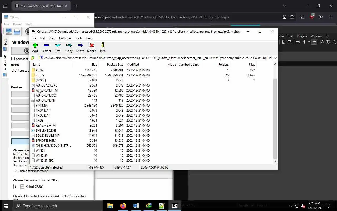Open the notification center
Screen dimensions: 337x211
[328, 206]
